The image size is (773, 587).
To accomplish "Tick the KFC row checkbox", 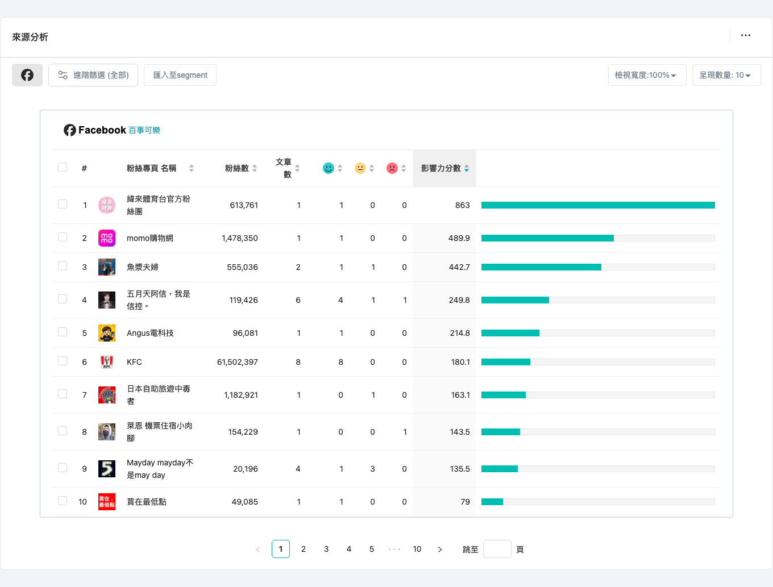I will tap(63, 361).
